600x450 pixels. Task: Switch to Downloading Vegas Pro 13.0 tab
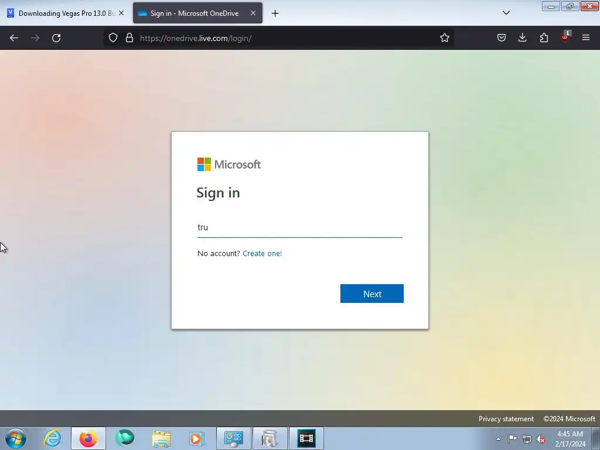coord(66,13)
